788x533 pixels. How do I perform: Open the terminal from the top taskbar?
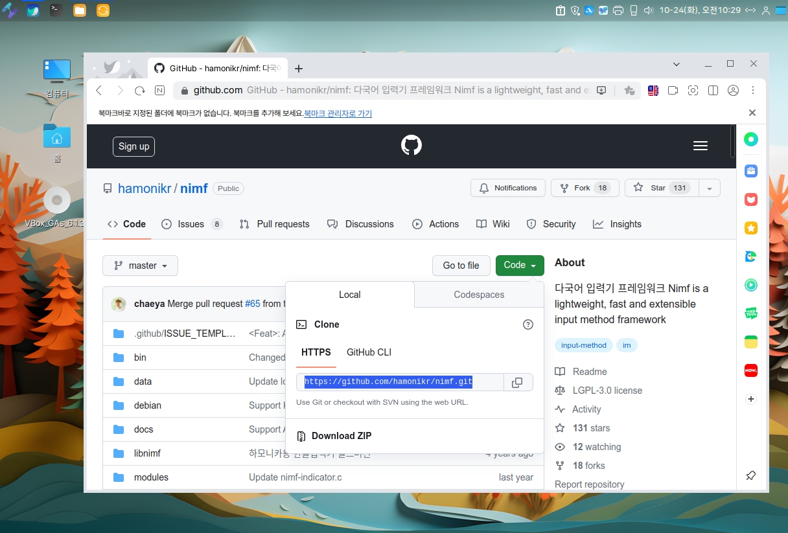click(x=57, y=10)
